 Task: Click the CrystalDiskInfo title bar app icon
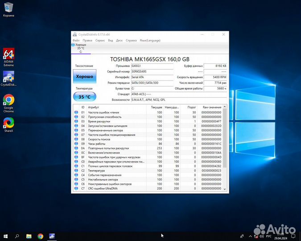[74, 35]
